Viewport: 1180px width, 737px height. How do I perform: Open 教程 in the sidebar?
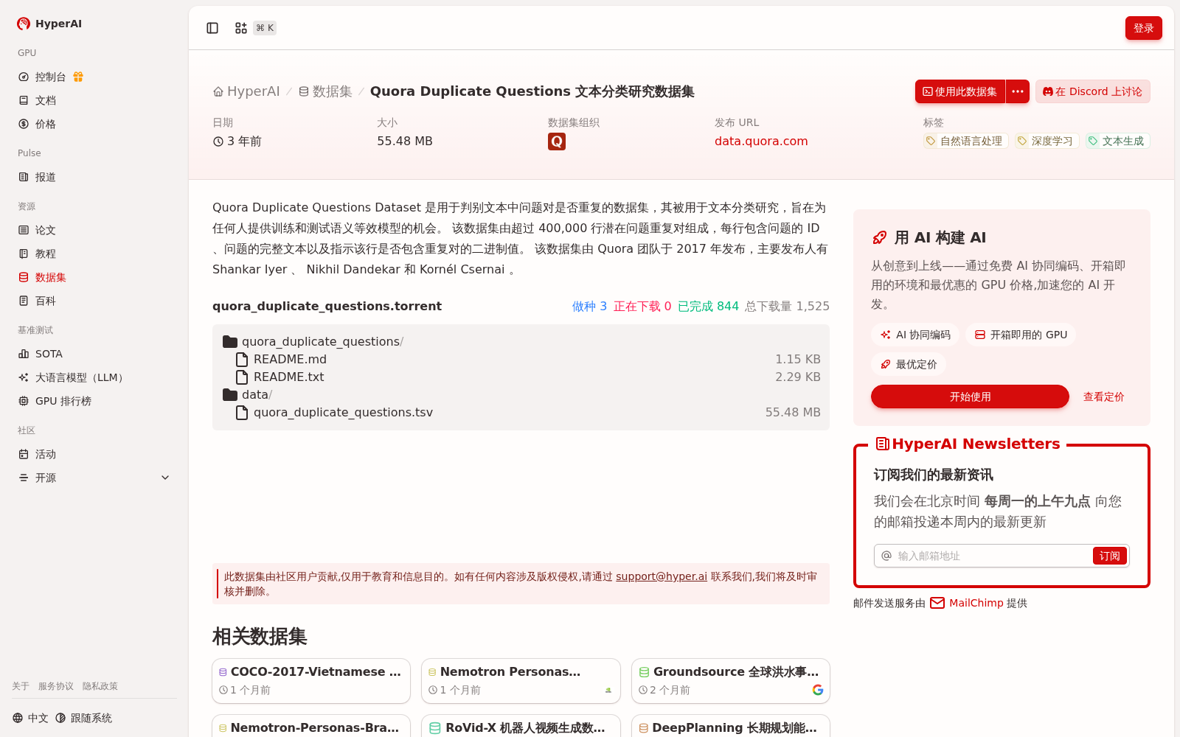[x=94, y=254]
